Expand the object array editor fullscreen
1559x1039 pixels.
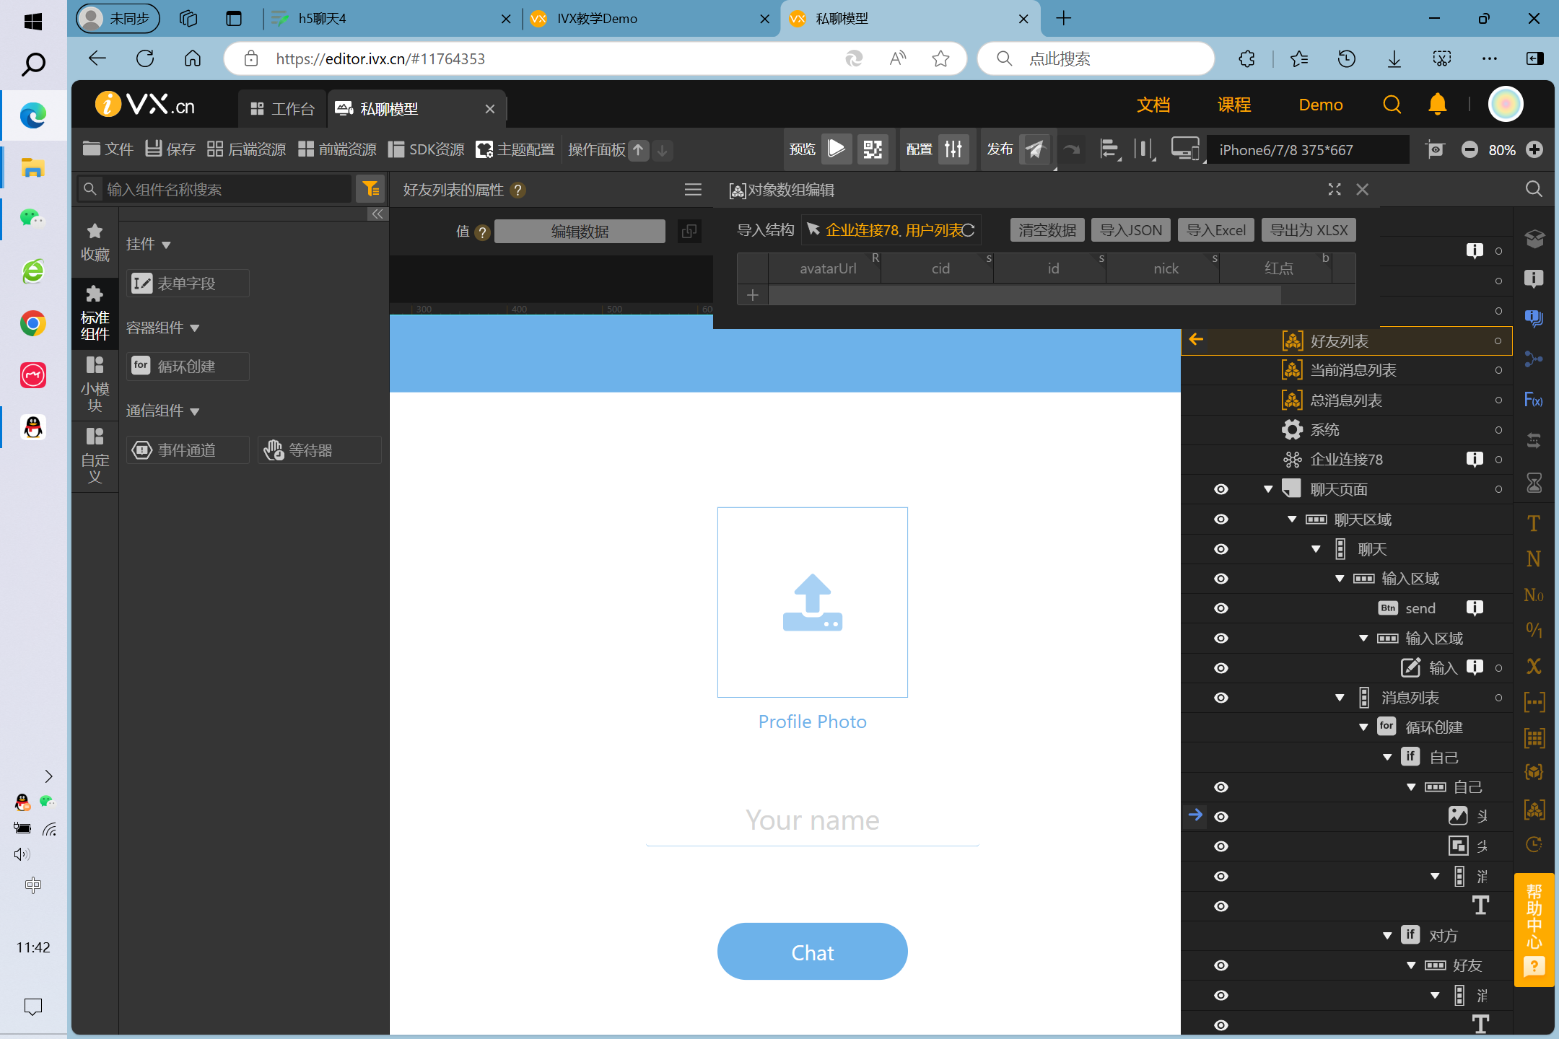tap(1335, 189)
